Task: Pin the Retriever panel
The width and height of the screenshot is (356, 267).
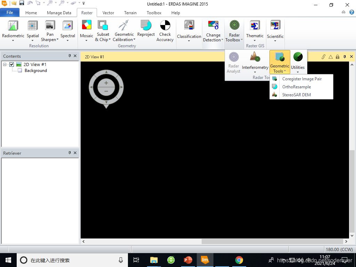Action: pos(70,153)
